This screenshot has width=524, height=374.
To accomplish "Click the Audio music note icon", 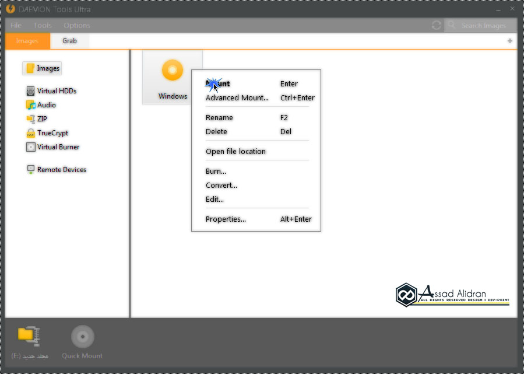I will pos(30,105).
